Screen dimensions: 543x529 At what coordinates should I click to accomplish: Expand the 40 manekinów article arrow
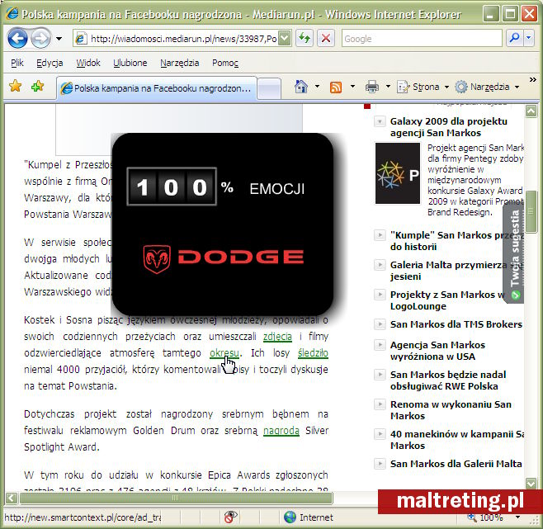click(380, 434)
